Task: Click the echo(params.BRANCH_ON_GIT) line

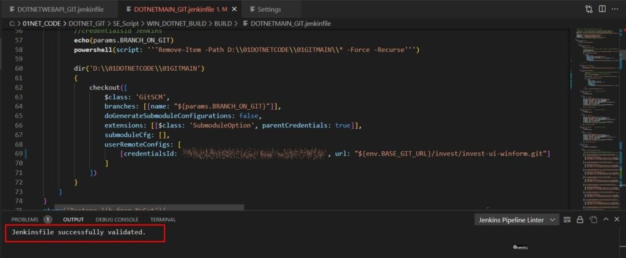Action: (123, 40)
